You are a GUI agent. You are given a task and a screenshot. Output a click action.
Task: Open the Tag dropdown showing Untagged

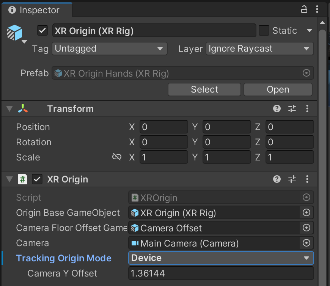(x=109, y=49)
